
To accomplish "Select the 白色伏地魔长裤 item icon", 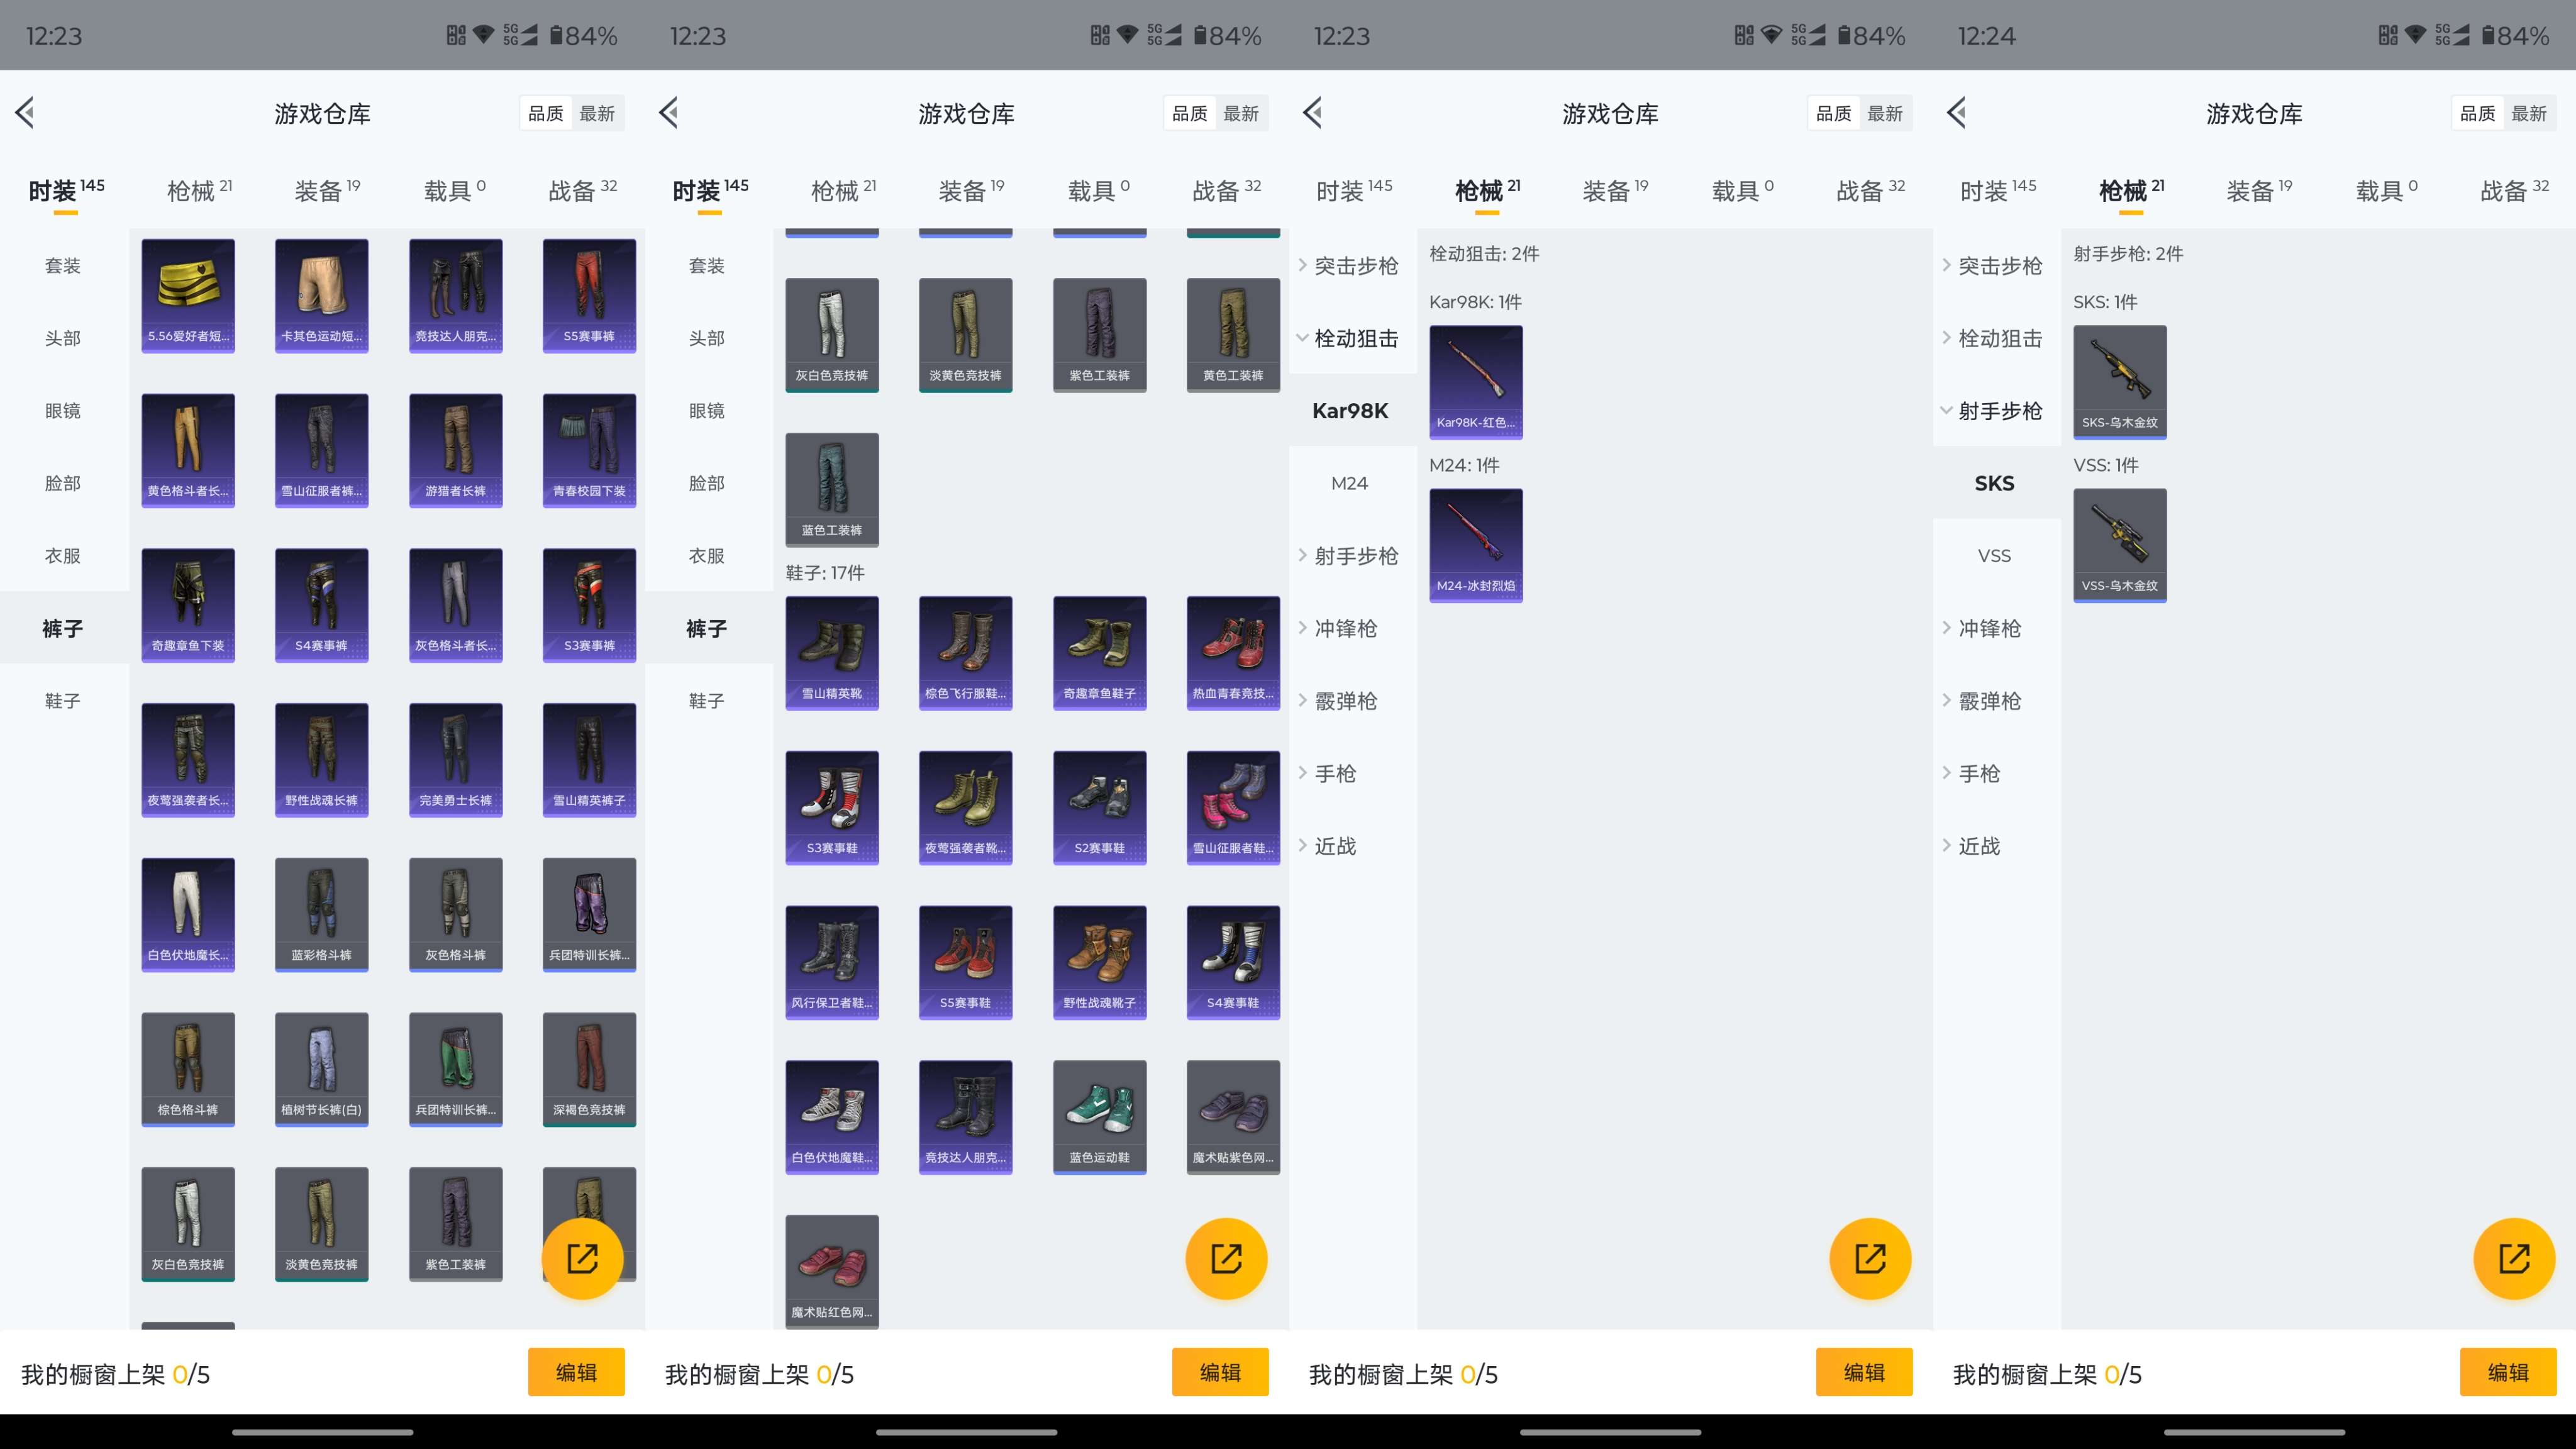I will coord(188,914).
